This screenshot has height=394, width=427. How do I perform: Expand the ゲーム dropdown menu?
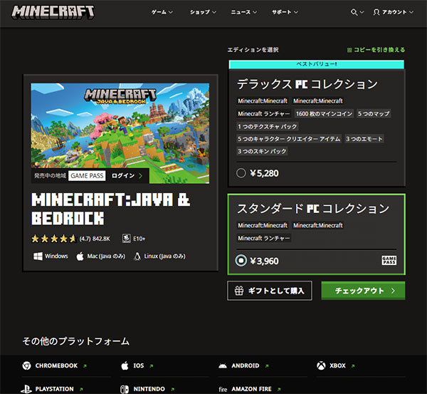coord(163,12)
